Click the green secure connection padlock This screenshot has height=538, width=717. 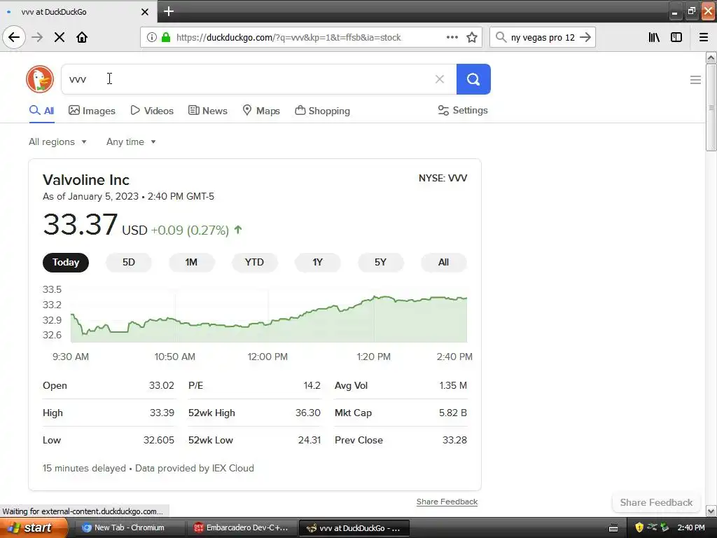click(x=166, y=37)
